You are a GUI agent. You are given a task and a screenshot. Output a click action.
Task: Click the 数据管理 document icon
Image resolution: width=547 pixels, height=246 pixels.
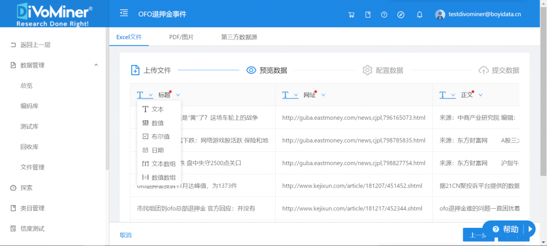click(13, 65)
